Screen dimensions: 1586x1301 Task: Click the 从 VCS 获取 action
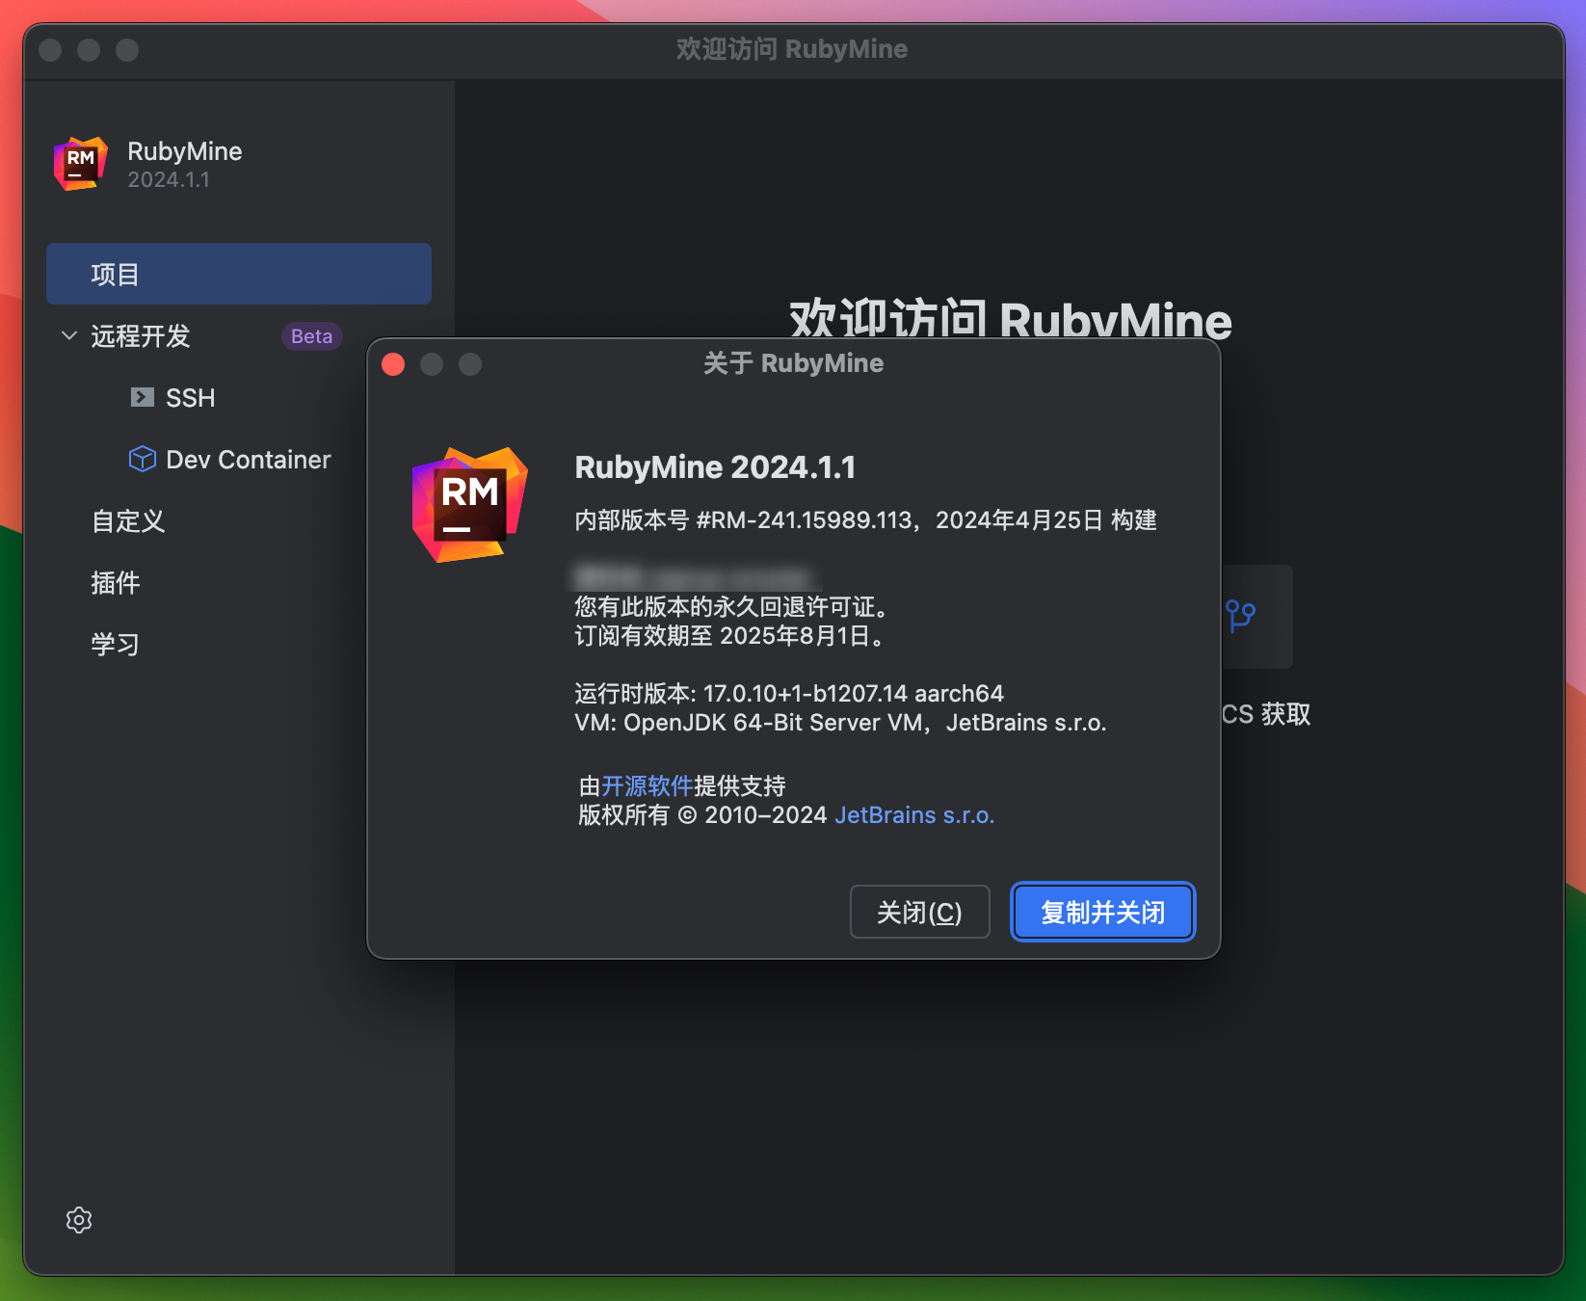pyautogui.click(x=1265, y=714)
